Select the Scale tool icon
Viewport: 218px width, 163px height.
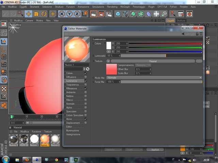(x=36, y=14)
